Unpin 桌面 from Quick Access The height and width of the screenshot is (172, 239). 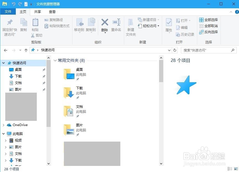tap(43, 69)
